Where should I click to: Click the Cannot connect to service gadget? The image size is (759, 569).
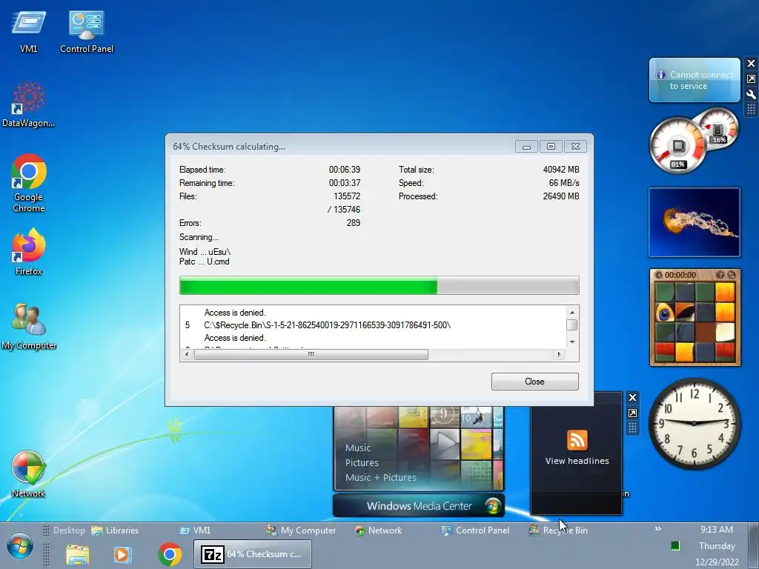695,80
